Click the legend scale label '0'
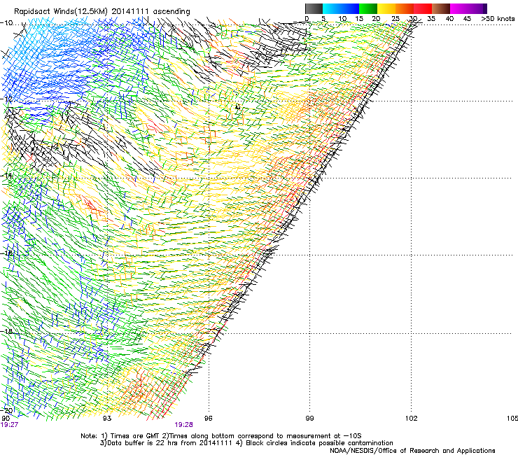Image resolution: width=518 pixels, height=455 pixels. click(x=307, y=19)
